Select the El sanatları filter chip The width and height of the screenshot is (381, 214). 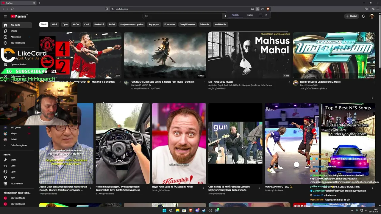click(x=169, y=24)
